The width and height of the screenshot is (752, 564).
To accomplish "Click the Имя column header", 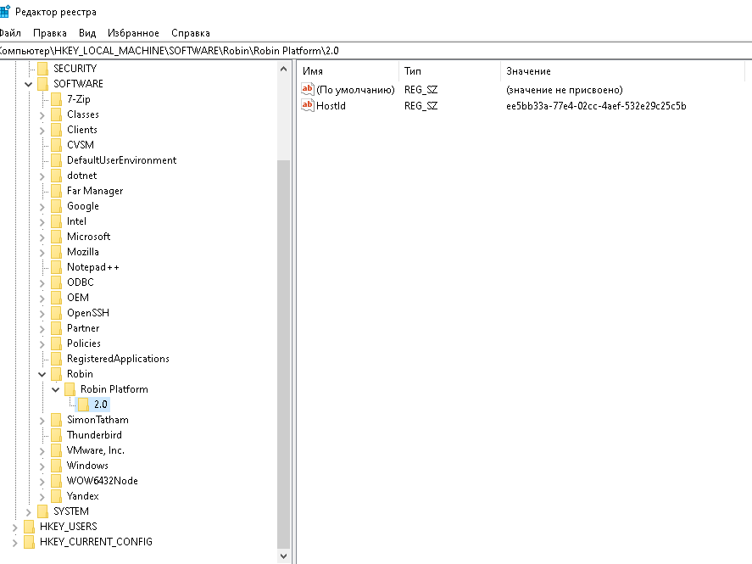I will pos(313,71).
